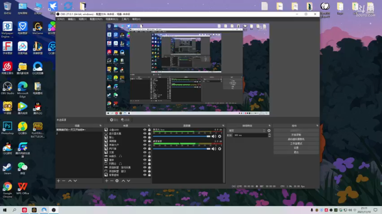The width and height of the screenshot is (382, 214).
Task: Open 桌面音频 audio settings gear
Action: [x=220, y=149]
